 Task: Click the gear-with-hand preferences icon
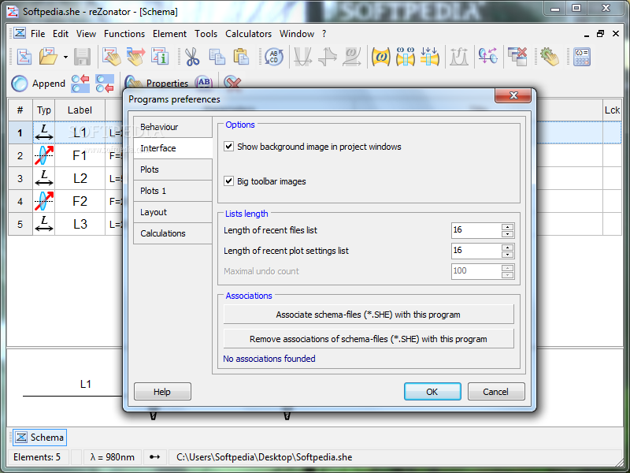549,57
